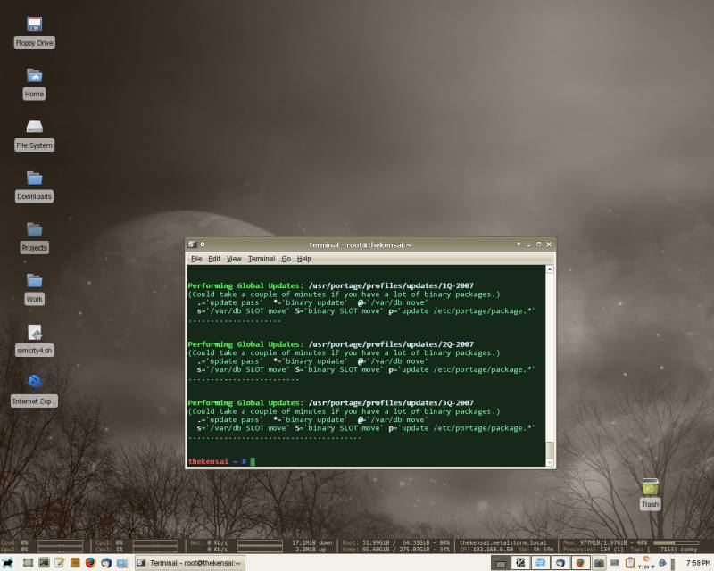The height and width of the screenshot is (571, 714).
Task: Launch the text editor from the panel
Action: click(x=59, y=563)
